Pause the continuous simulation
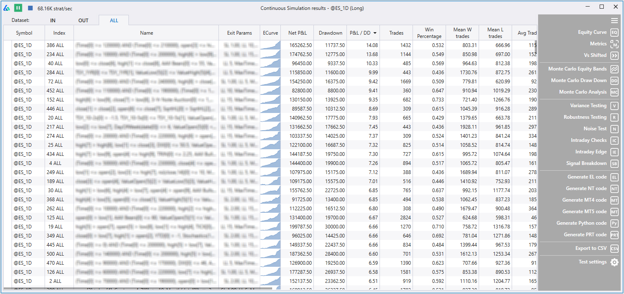The image size is (624, 294). [17, 7]
